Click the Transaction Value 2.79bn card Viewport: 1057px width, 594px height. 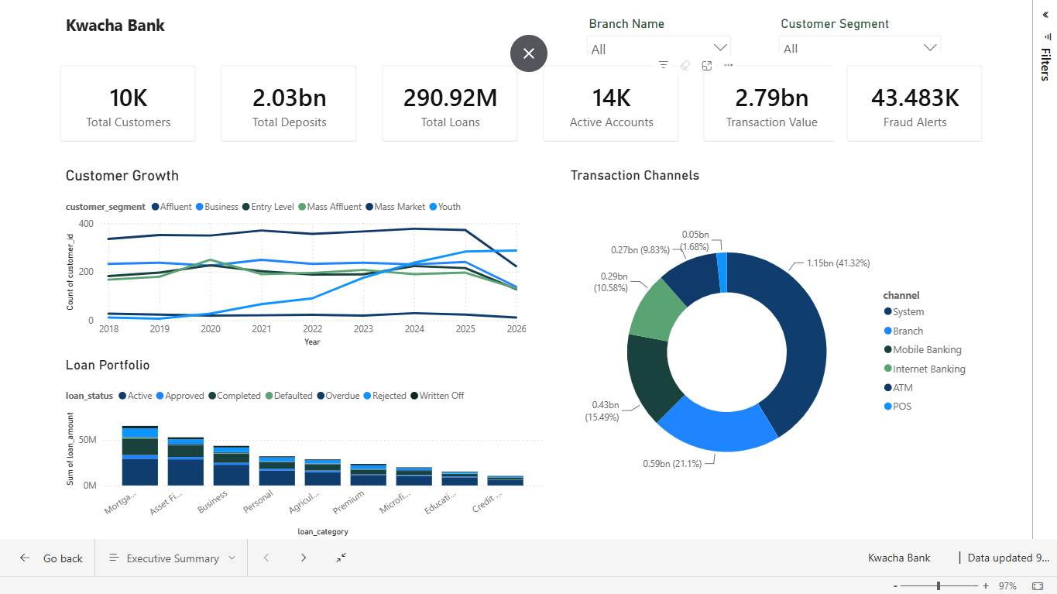771,104
